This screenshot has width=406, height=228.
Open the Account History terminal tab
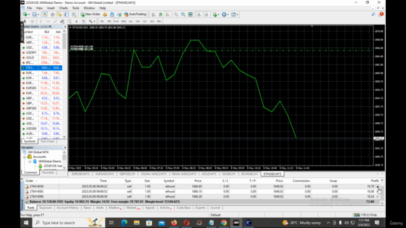(68, 208)
